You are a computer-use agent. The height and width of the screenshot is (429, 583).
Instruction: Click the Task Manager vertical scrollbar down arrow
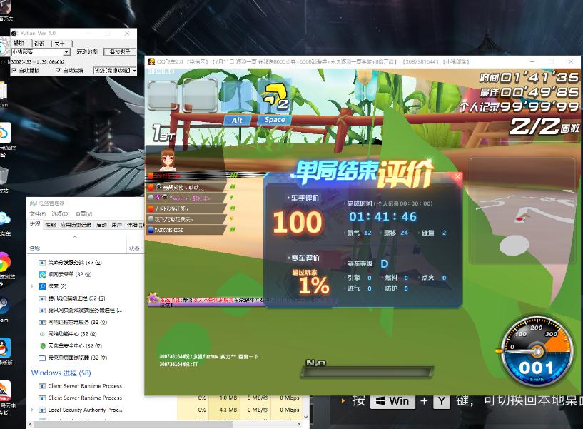(306, 417)
